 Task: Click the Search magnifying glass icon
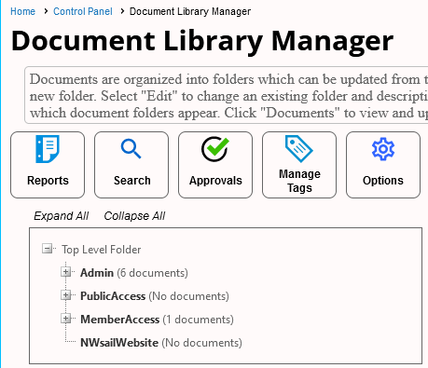131,149
